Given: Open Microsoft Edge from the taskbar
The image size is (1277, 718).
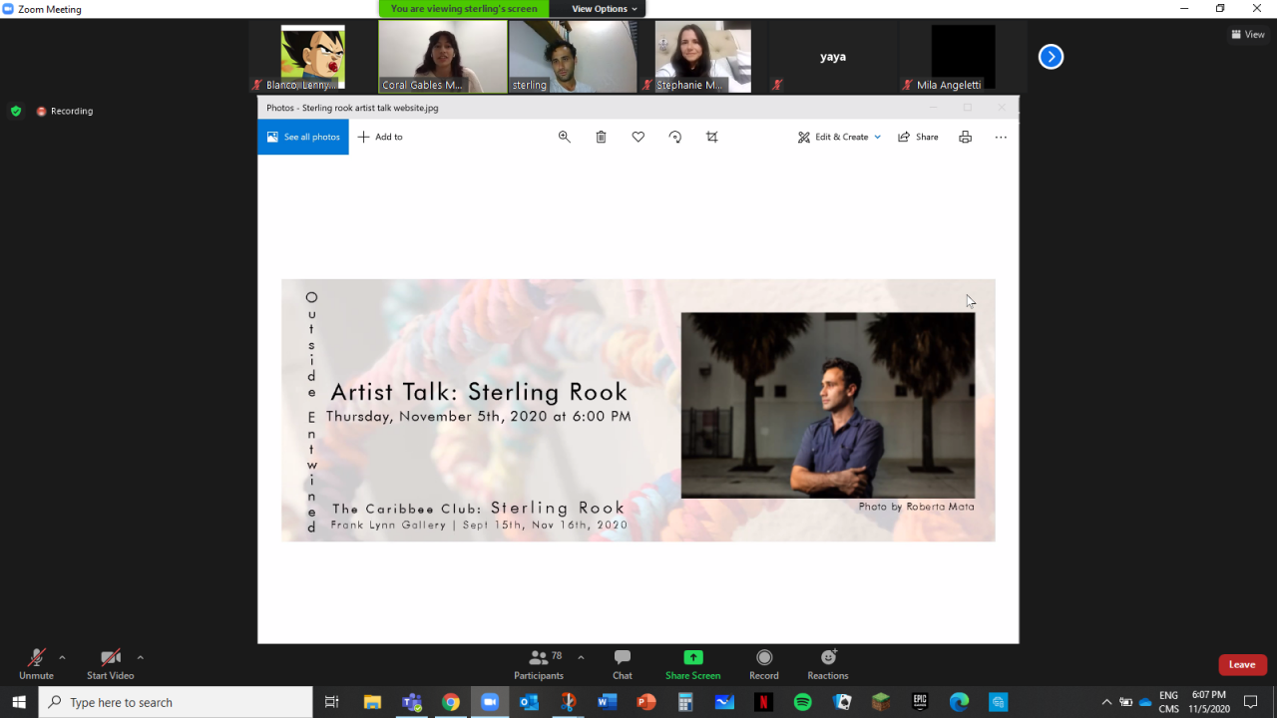Looking at the screenshot, I should tap(959, 702).
